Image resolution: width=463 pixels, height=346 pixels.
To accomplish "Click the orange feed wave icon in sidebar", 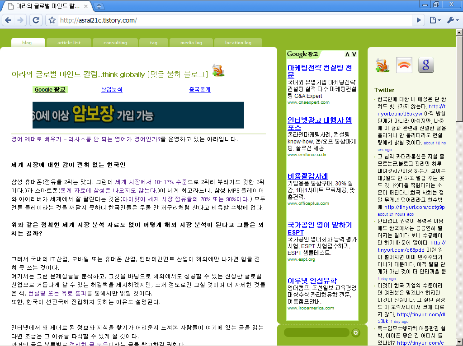I will tap(404, 65).
